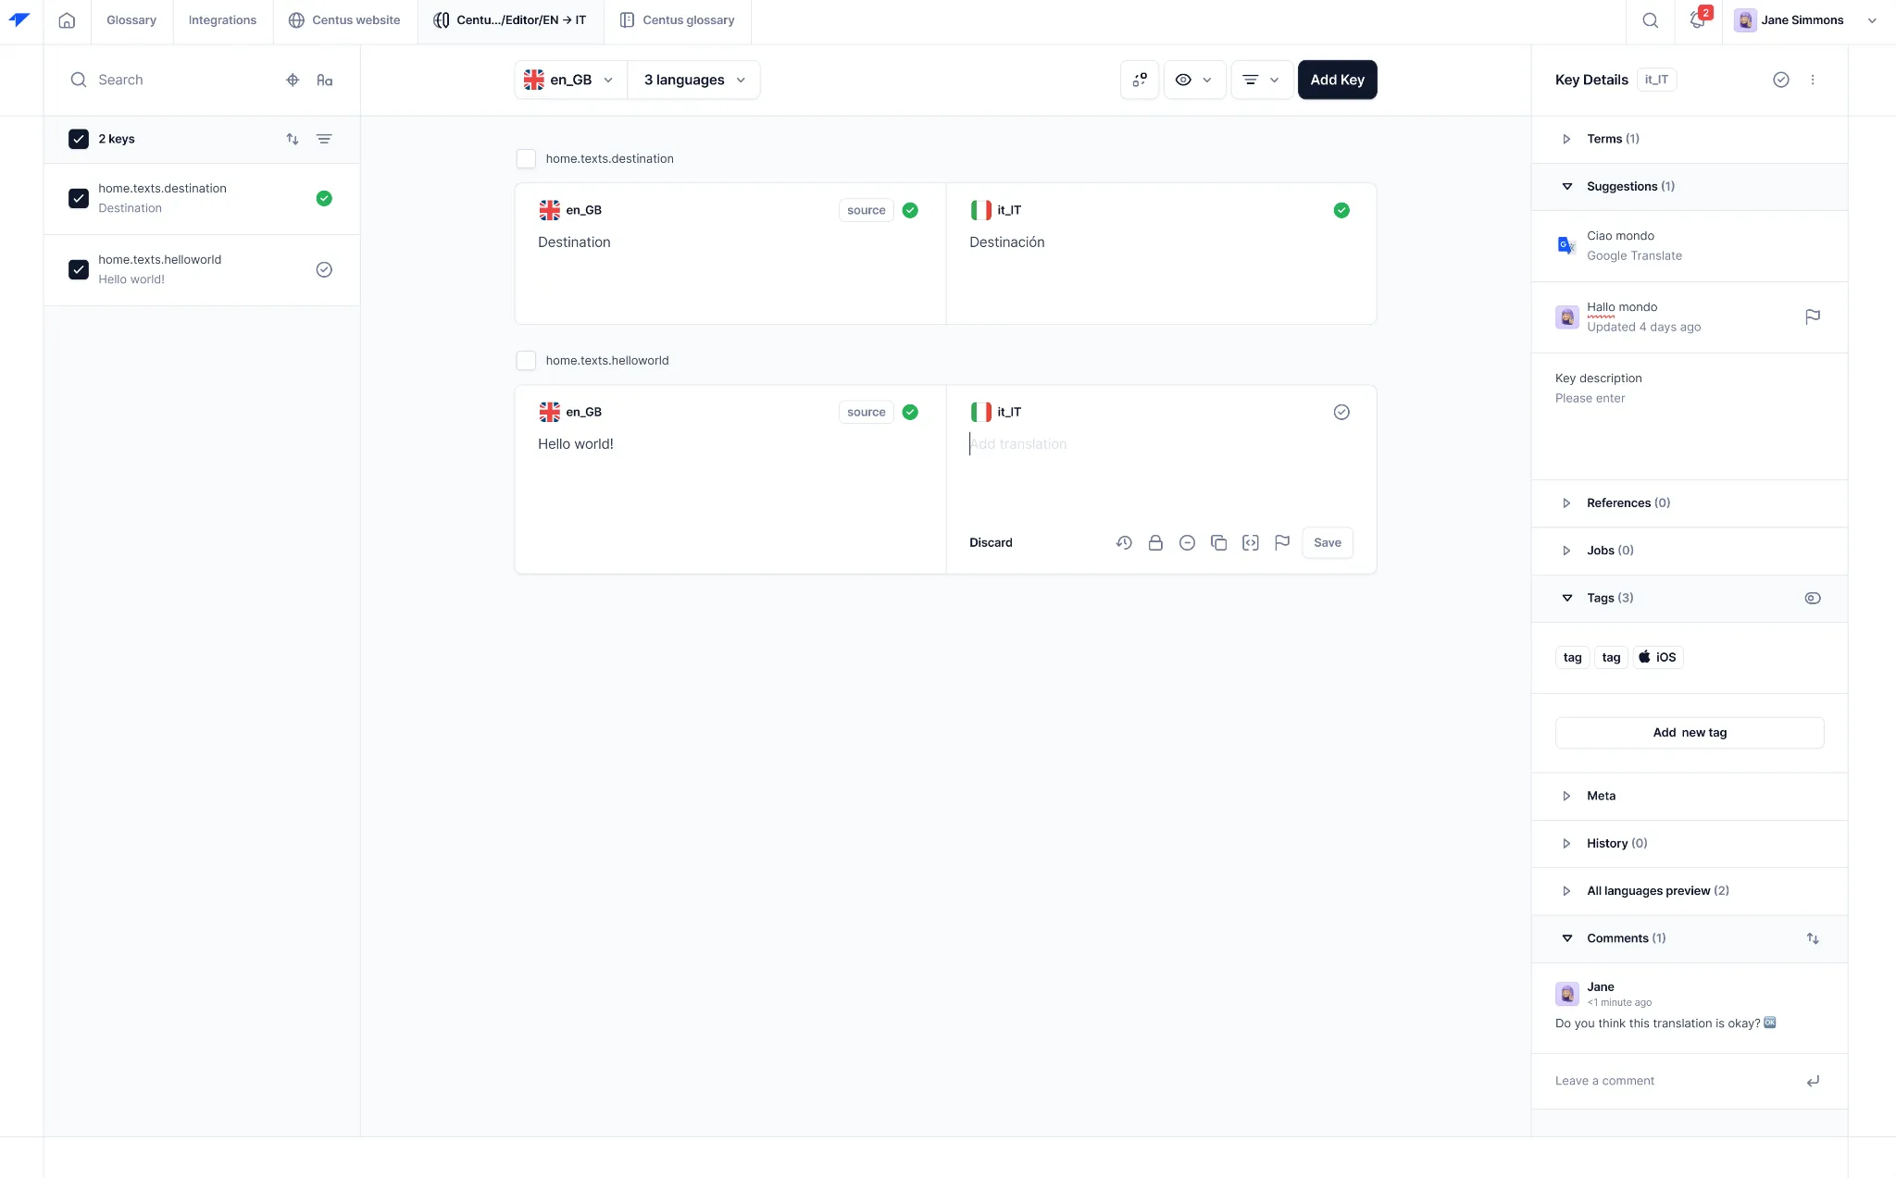Uncheck the home.texts.destination key checkbox

[x=79, y=198]
